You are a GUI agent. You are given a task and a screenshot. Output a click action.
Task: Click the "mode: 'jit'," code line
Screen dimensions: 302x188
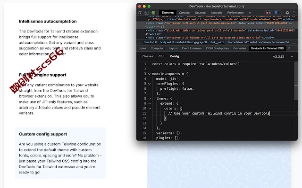pyautogui.click(x=168, y=79)
